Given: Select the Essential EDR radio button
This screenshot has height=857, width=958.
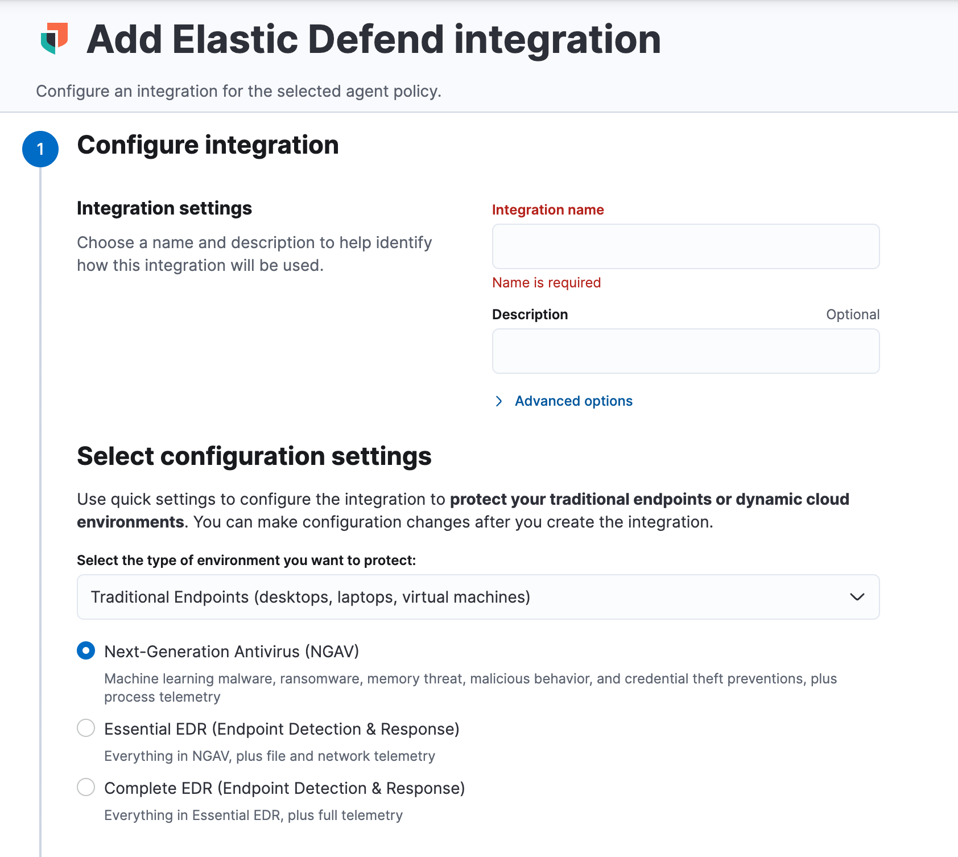Looking at the screenshot, I should pyautogui.click(x=85, y=728).
